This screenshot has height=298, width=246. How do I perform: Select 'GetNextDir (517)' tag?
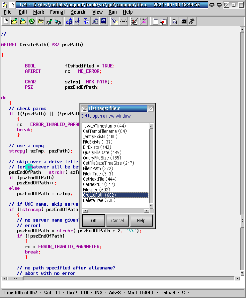[116, 184]
